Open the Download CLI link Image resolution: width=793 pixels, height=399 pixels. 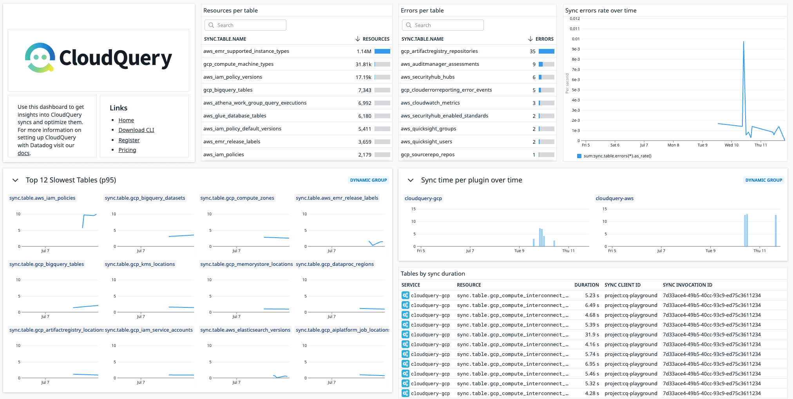point(136,130)
